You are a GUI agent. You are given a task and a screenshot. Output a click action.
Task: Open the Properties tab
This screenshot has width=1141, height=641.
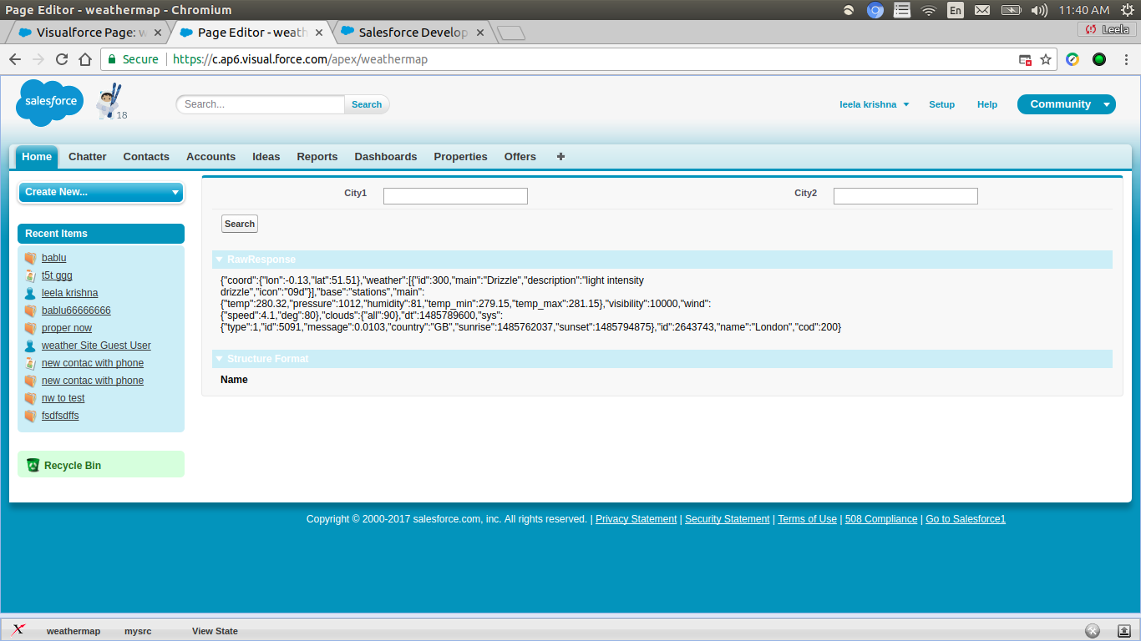(x=460, y=156)
